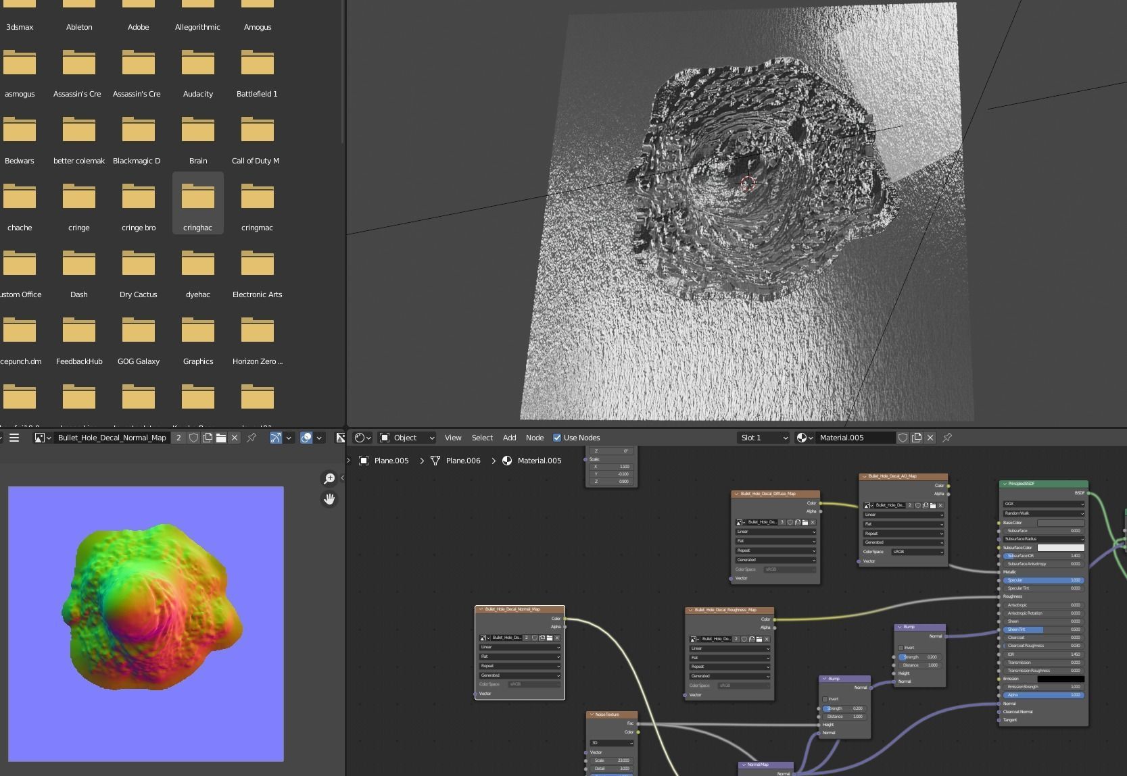The width and height of the screenshot is (1127, 776).
Task: Open the Object shader type dropdown
Action: 406,438
